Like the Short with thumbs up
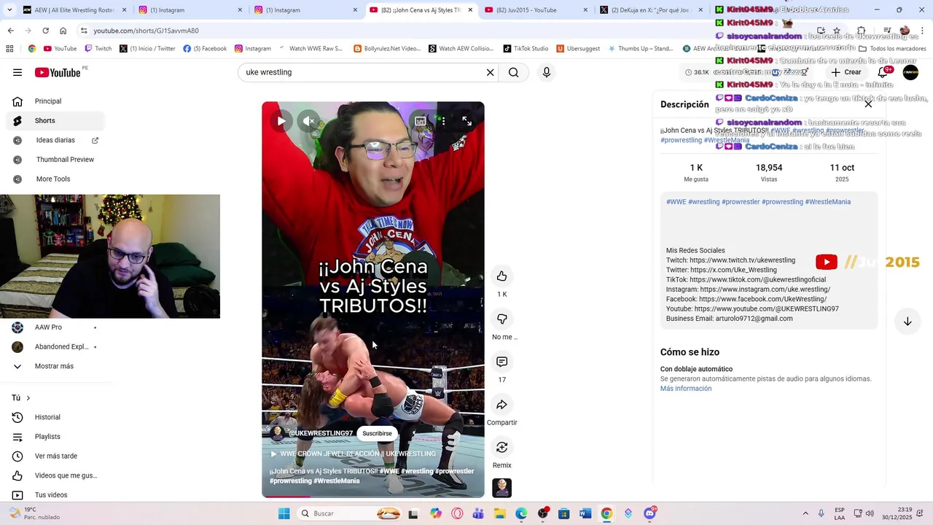Screen dimensions: 933x525 point(501,276)
